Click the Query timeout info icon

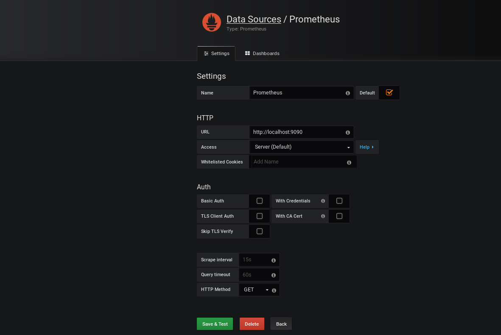pyautogui.click(x=274, y=274)
